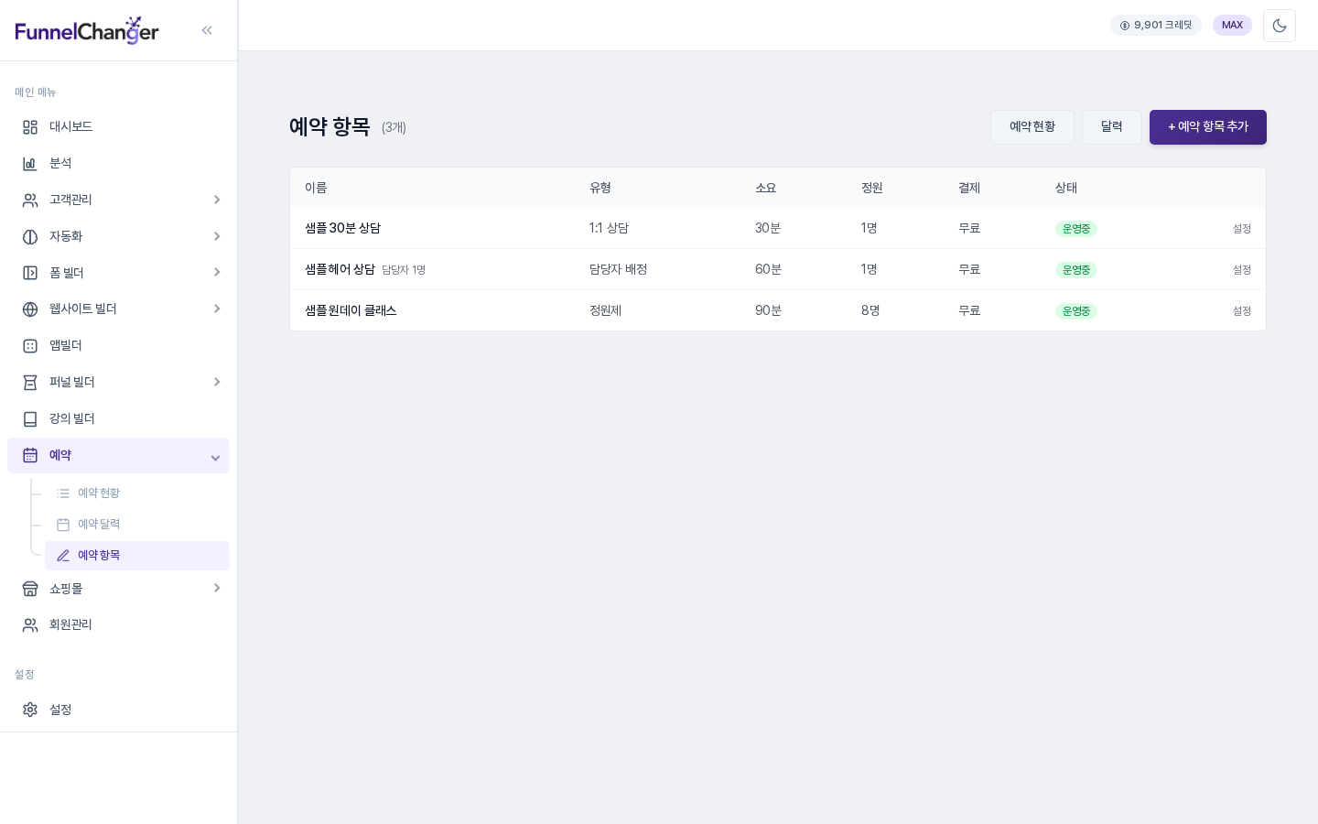
Task: Expand the 퍼널 빌더 submenu chevron
Action: [217, 382]
